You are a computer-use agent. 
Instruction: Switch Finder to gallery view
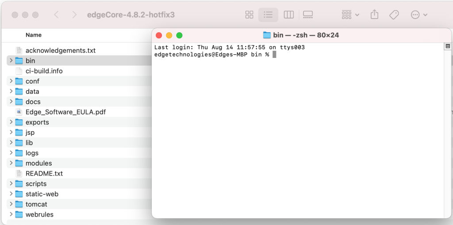pyautogui.click(x=308, y=15)
